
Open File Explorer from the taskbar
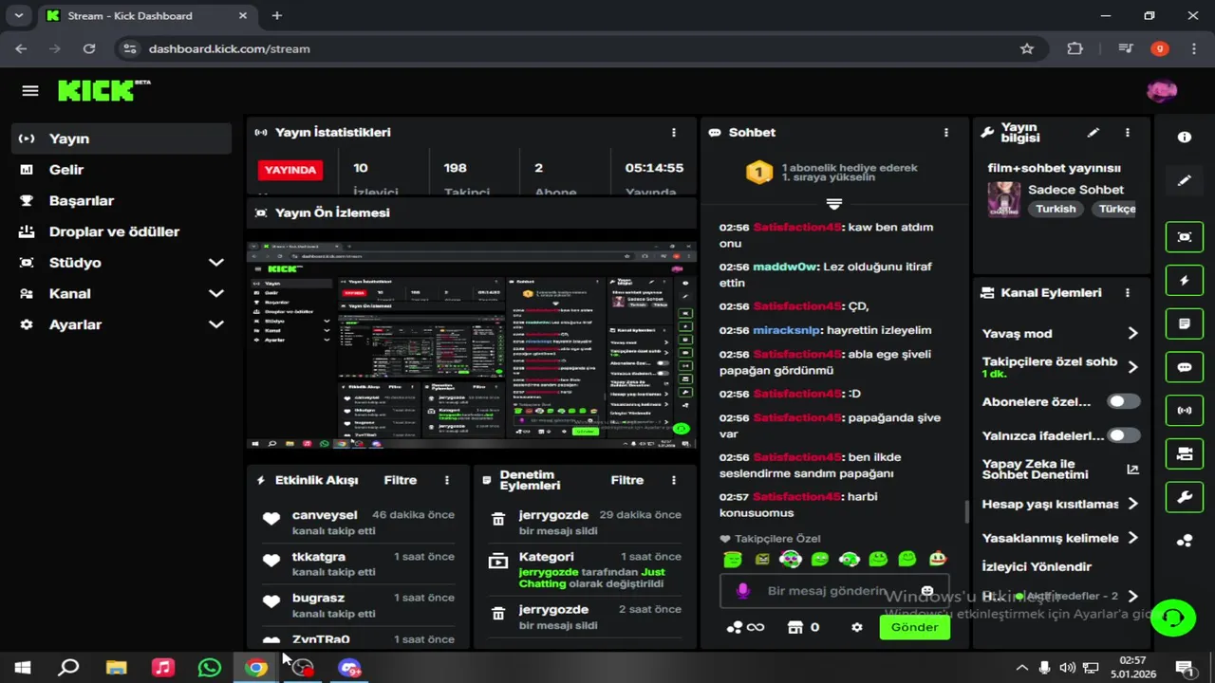coord(116,668)
